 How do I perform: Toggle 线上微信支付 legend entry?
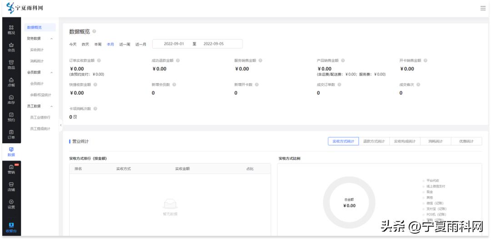pyautogui.click(x=433, y=186)
